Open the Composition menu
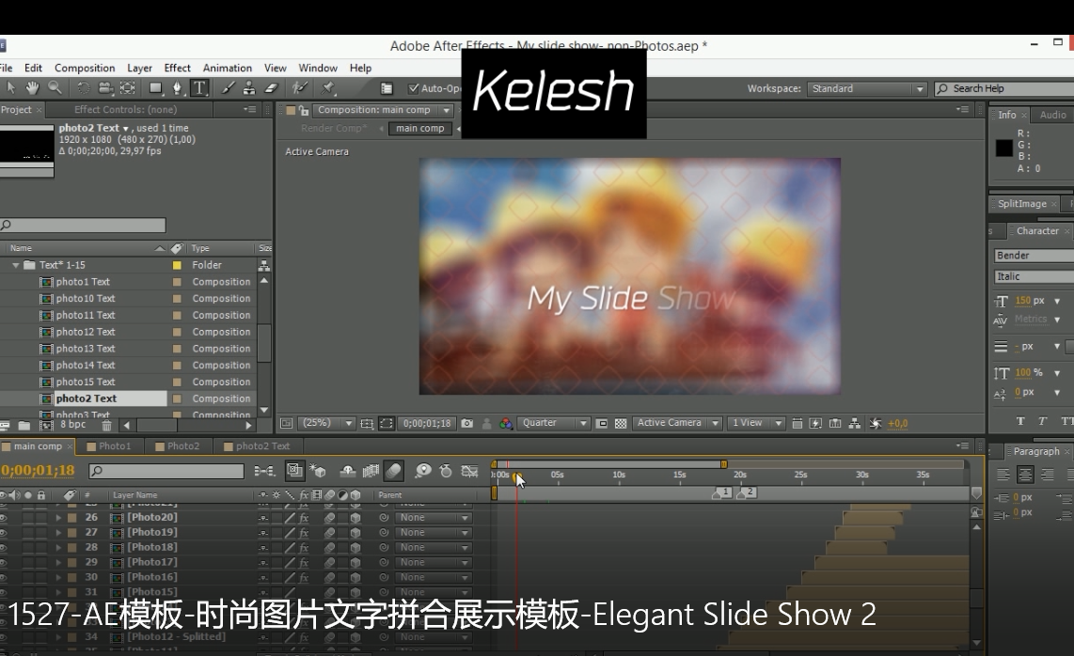 85,68
